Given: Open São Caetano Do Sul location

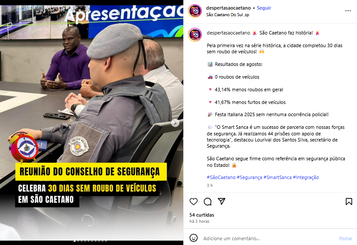Looking at the screenshot, I should click(x=227, y=15).
